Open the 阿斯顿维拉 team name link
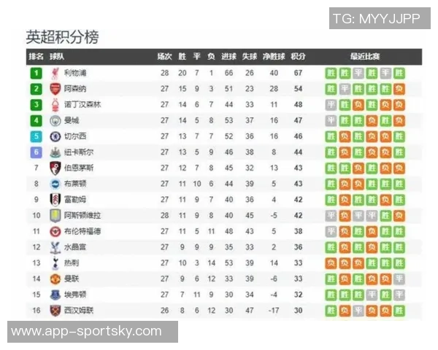 [x=81, y=215]
